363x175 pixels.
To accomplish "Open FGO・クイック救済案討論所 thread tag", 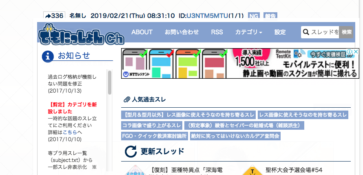I will [x=154, y=136].
